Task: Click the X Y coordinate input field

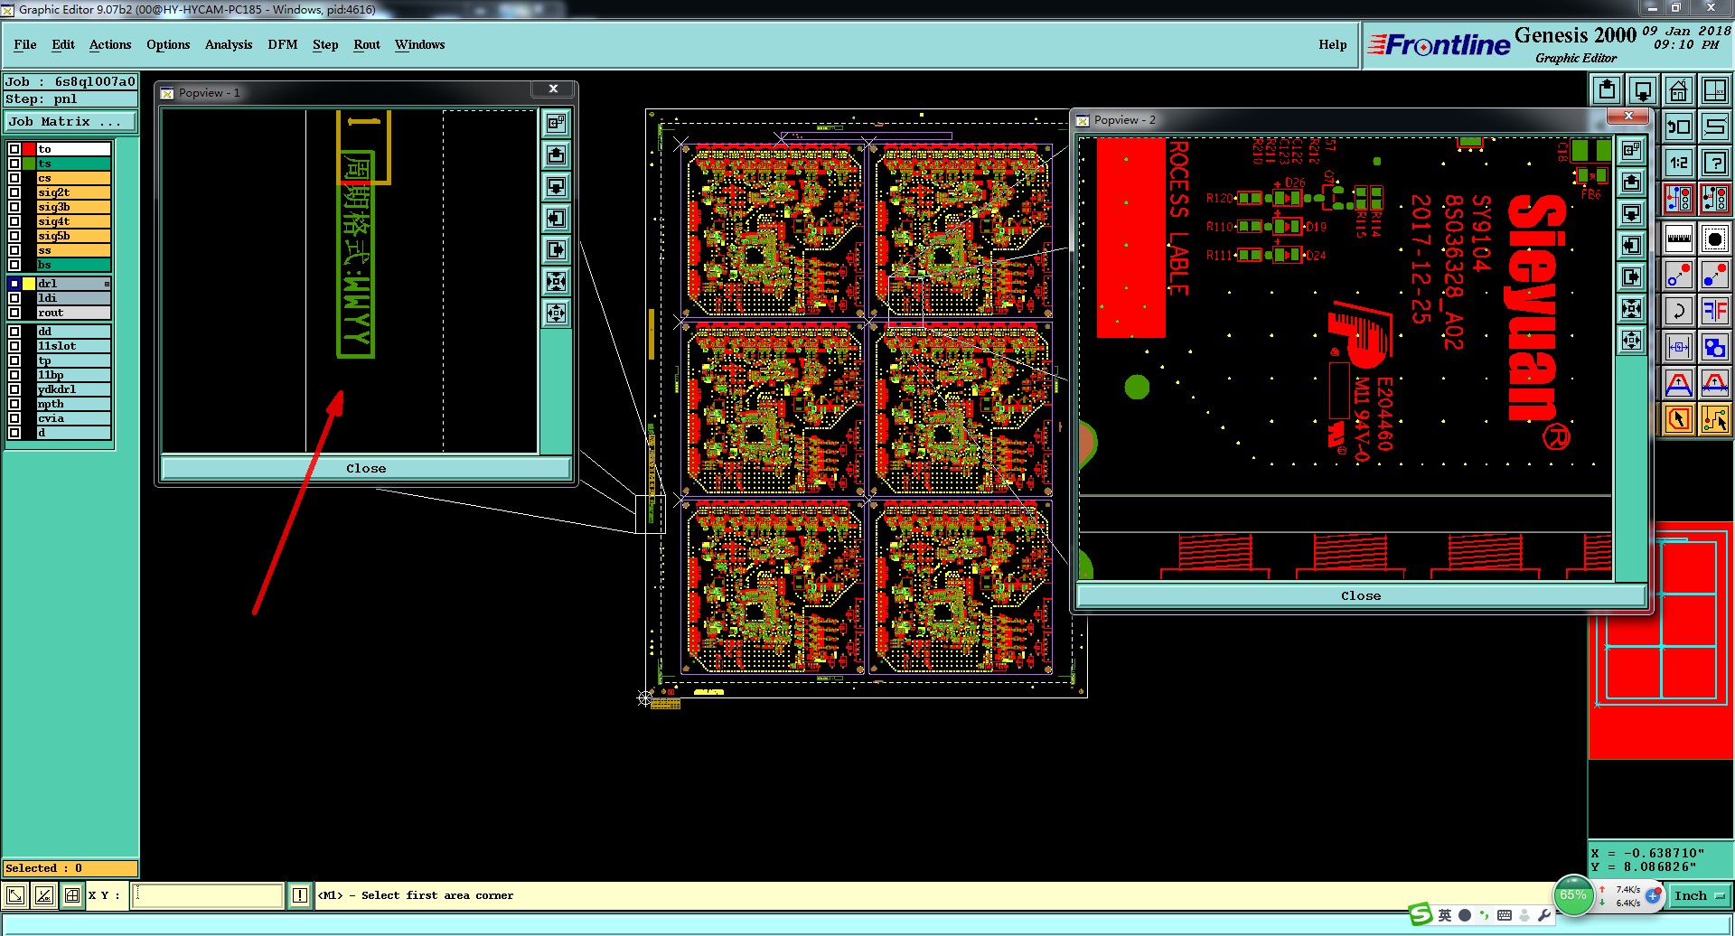Action: pos(208,895)
